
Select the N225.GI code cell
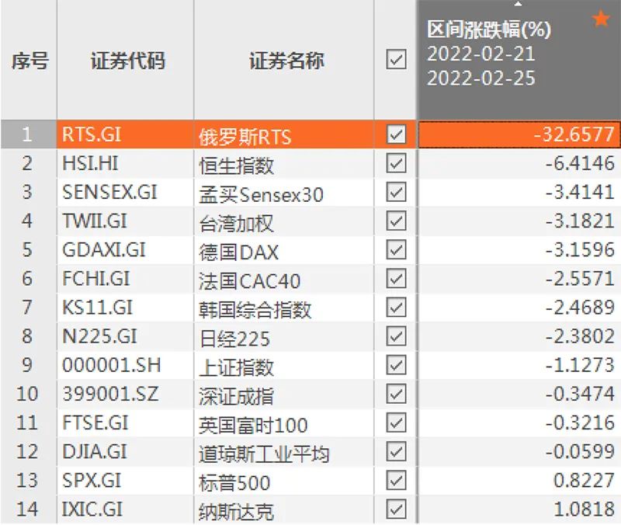(126, 336)
